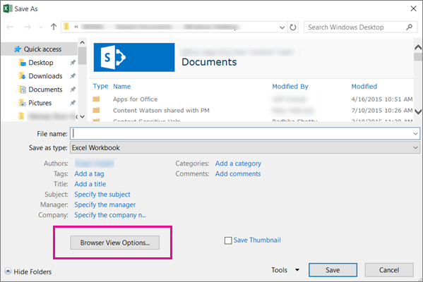Go up one folder level arrow
This screenshot has width=423, height=282.
[x=54, y=27]
